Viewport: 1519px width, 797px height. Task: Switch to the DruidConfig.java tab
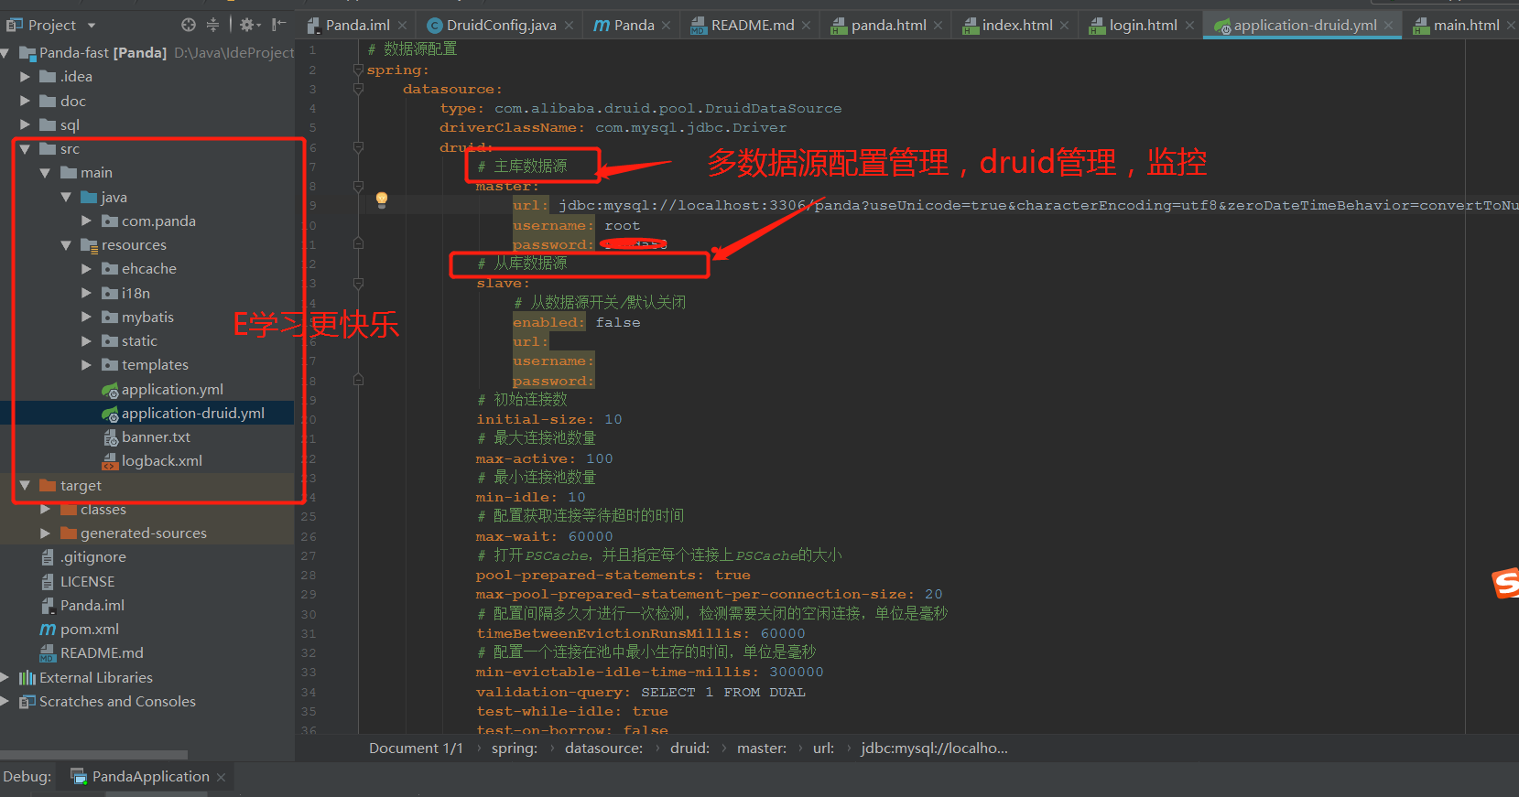[x=500, y=26]
